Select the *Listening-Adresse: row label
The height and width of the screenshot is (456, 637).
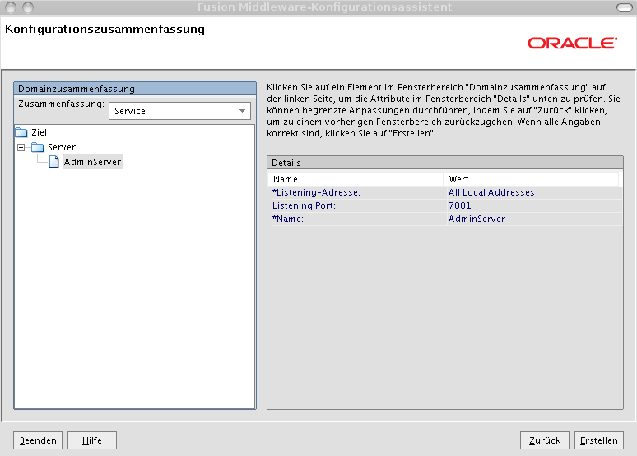click(x=316, y=192)
